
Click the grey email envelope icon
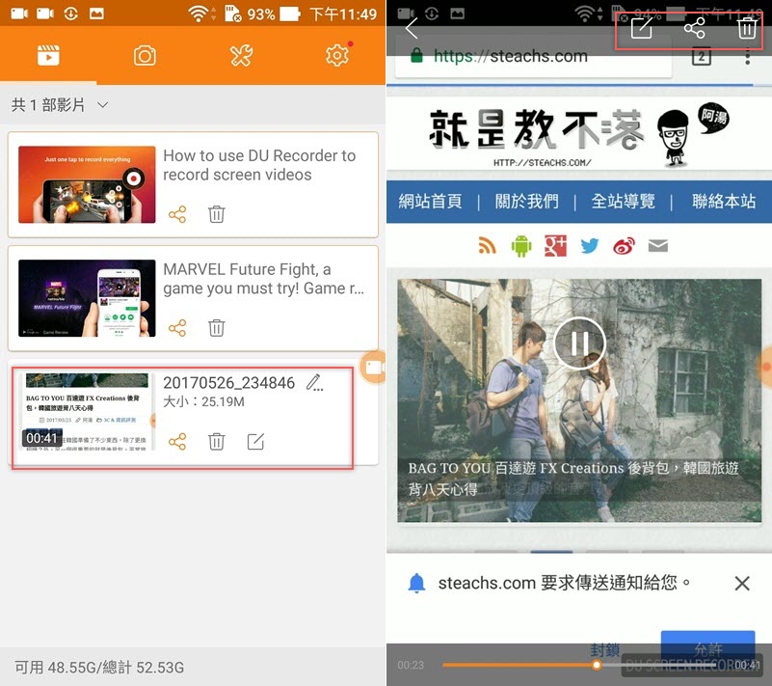[657, 245]
